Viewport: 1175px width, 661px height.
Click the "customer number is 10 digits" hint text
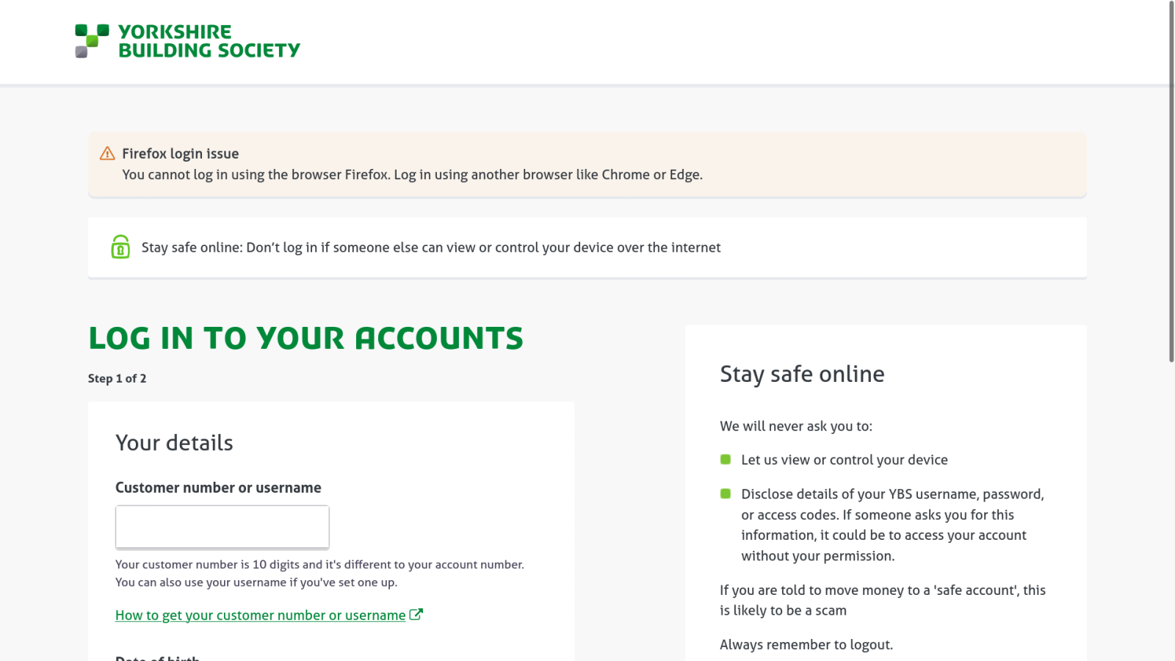[319, 565]
